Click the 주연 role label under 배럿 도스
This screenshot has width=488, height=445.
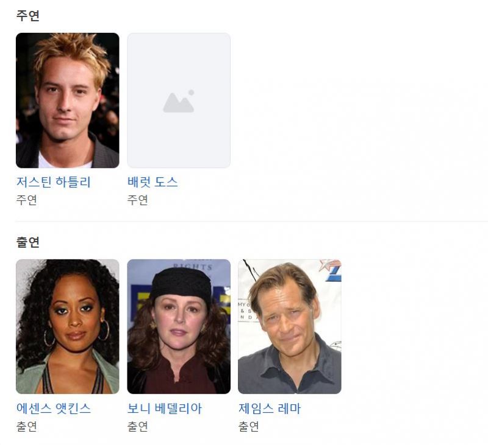pyautogui.click(x=138, y=200)
